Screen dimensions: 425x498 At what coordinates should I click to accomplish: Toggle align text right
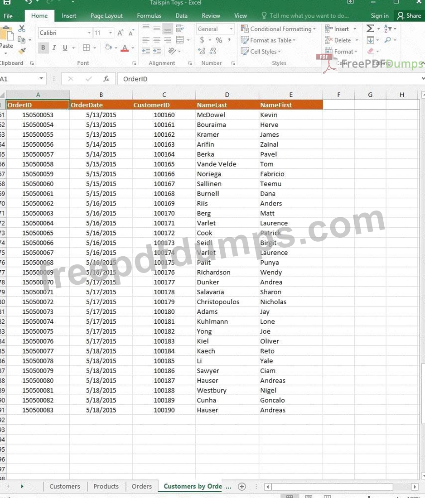(x=168, y=40)
